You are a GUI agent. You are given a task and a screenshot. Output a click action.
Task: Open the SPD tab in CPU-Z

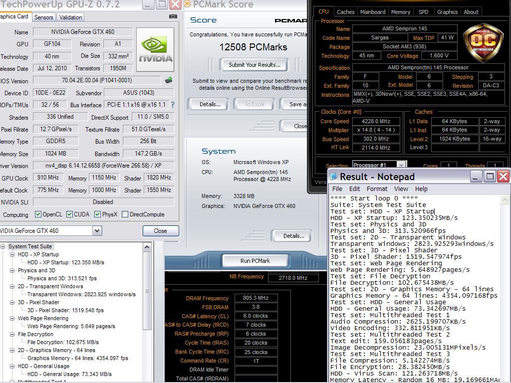coord(423,12)
